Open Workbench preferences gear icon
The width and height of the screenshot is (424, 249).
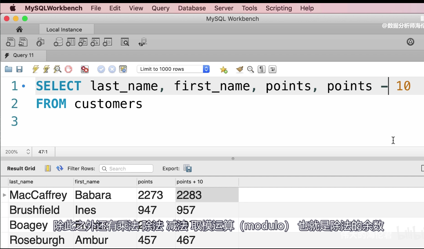(410, 42)
